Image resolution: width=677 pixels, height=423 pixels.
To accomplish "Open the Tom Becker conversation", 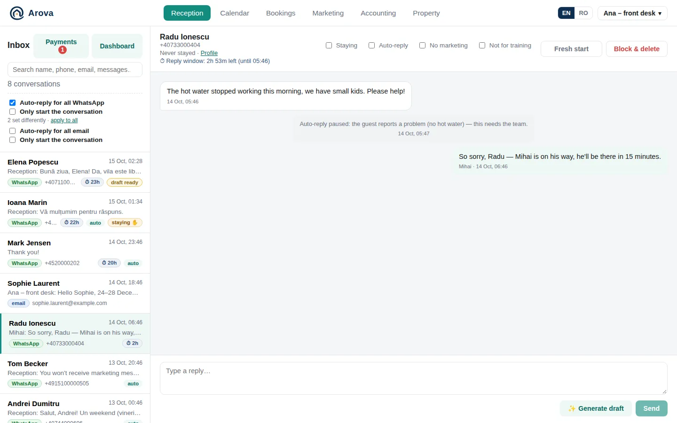I will point(75,374).
